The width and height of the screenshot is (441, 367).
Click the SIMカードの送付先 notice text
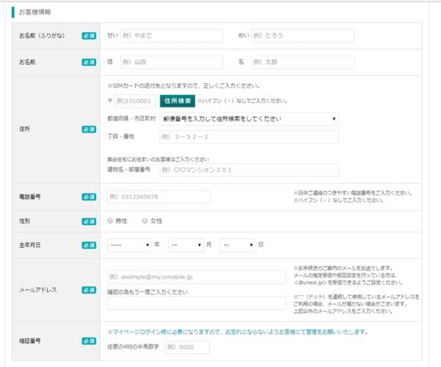pos(183,86)
